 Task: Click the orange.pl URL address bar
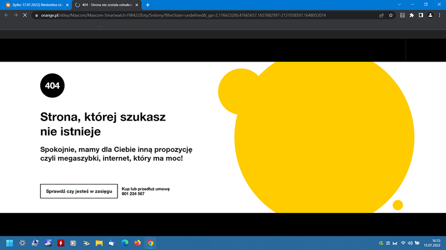click(201, 15)
